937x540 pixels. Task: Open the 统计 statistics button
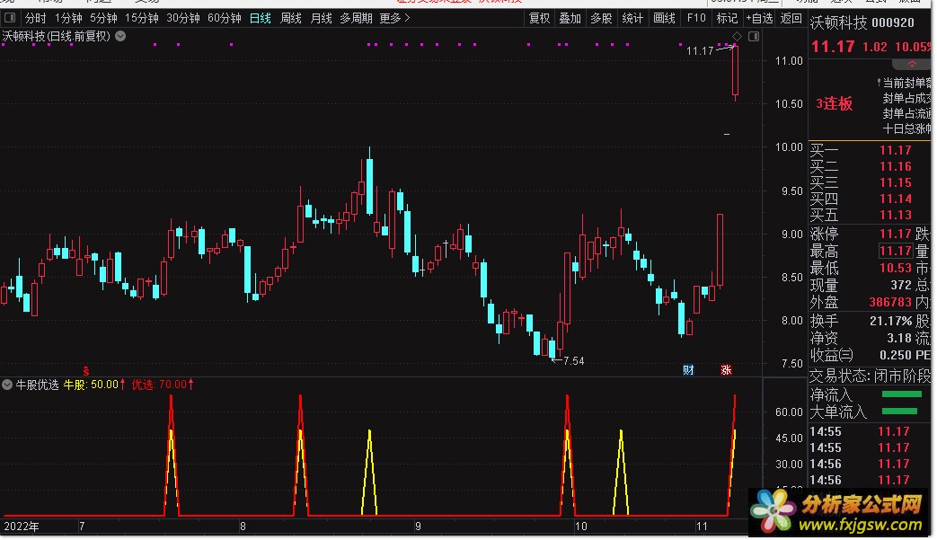pos(632,18)
